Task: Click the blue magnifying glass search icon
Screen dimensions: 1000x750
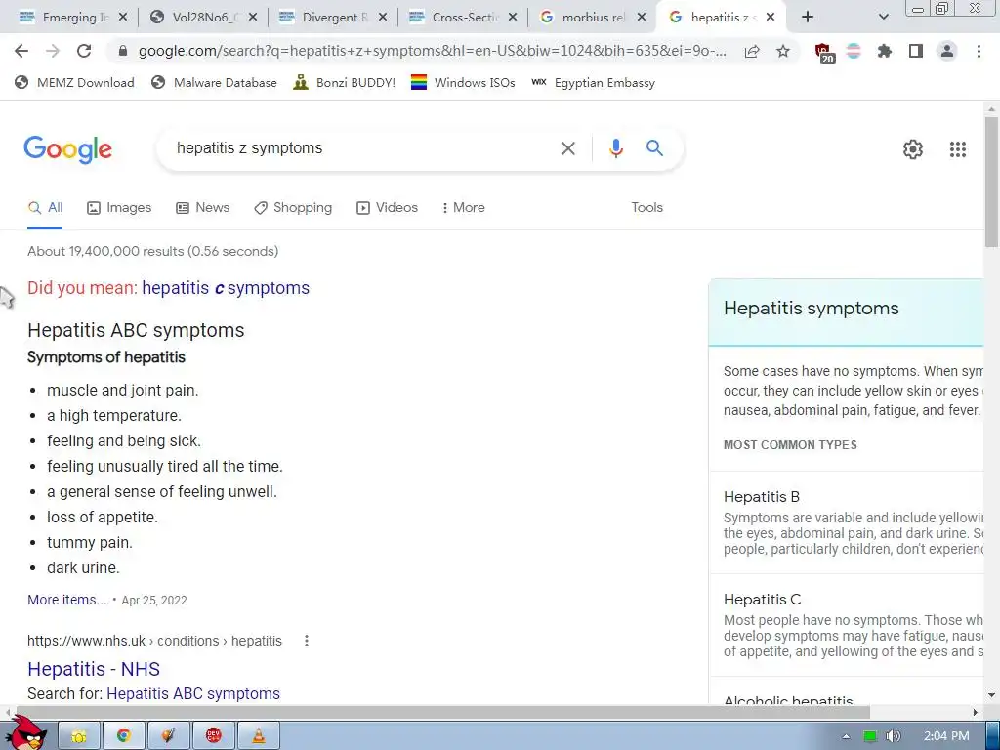Action: pos(654,148)
